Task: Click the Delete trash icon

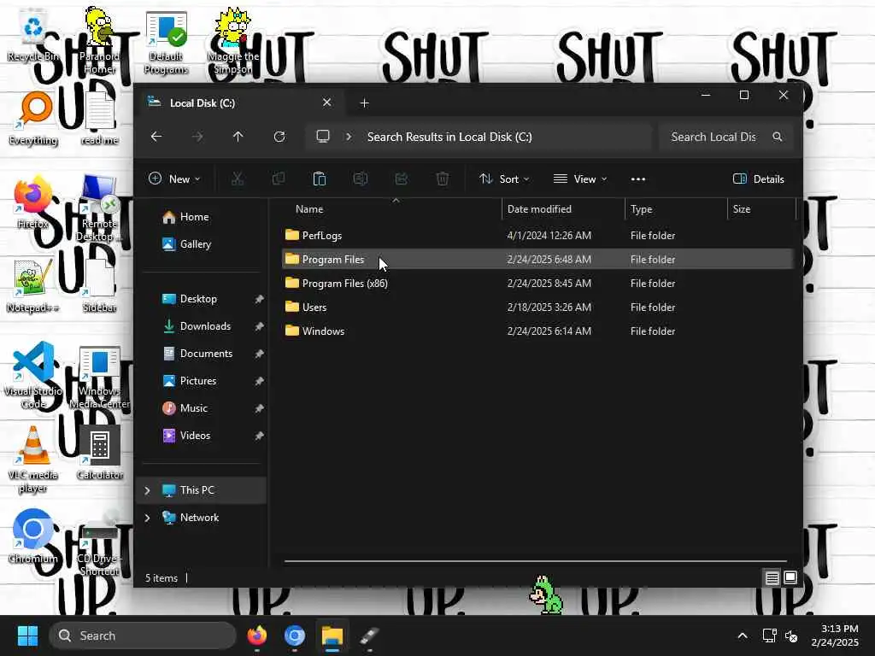Action: tap(443, 179)
